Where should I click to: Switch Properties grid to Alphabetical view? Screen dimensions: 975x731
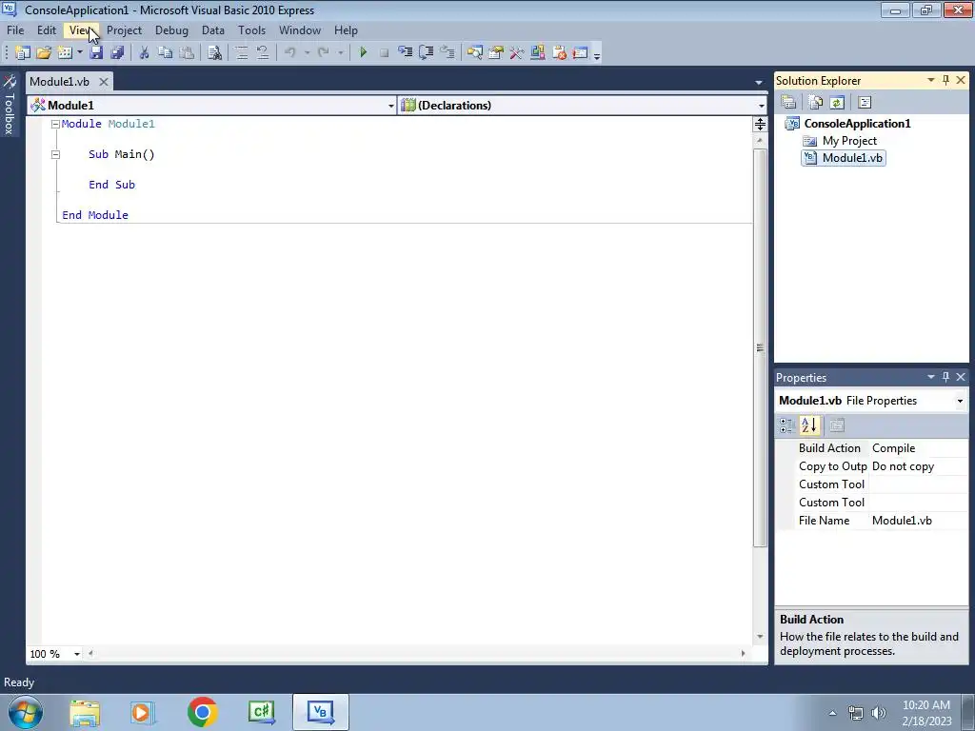click(x=809, y=425)
